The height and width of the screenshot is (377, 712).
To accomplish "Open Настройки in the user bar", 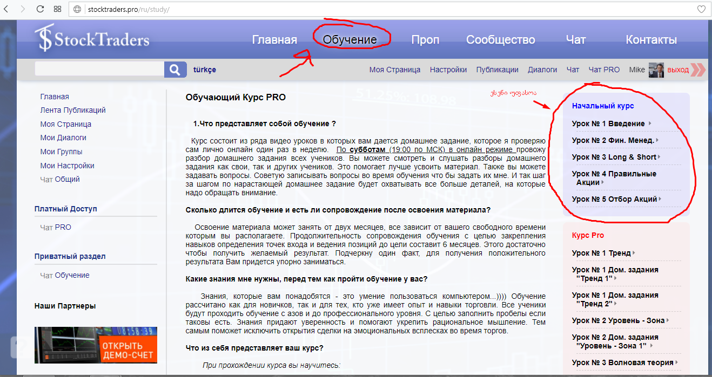I will click(x=448, y=70).
